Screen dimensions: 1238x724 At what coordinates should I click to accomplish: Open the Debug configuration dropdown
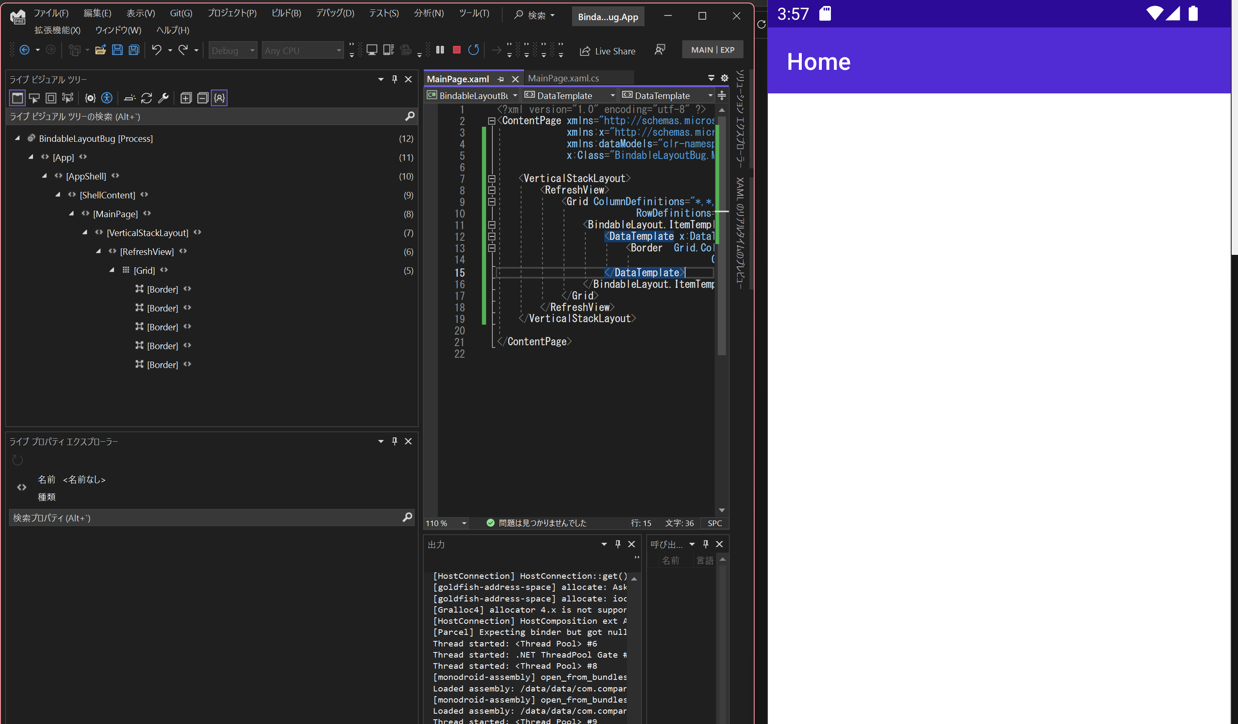(233, 50)
